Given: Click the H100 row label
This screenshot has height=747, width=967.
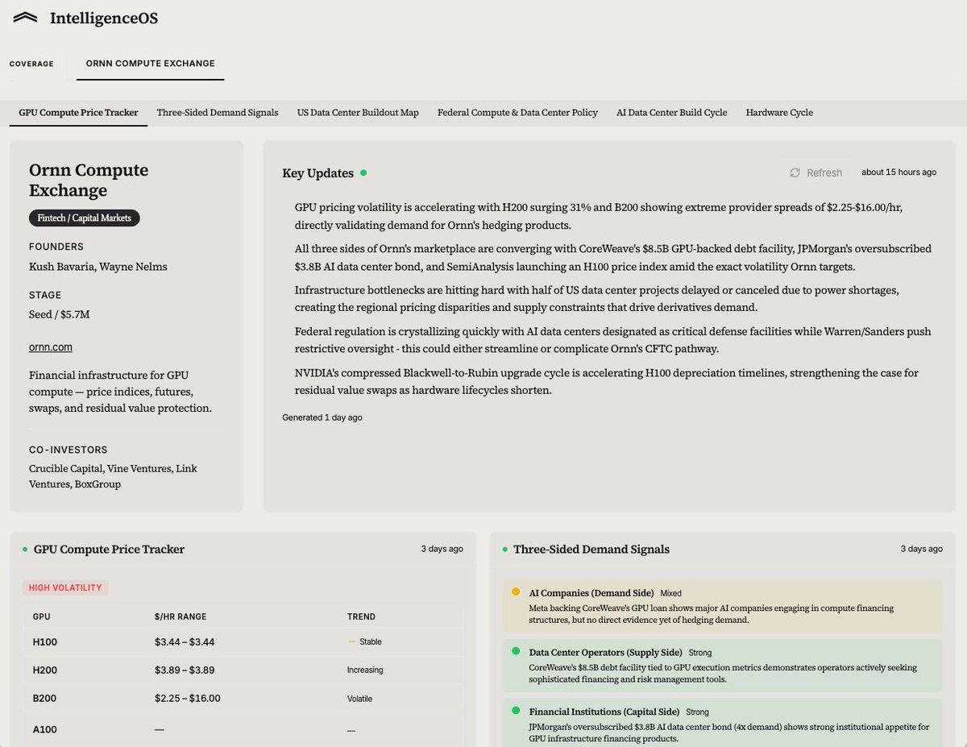Looking at the screenshot, I should tap(45, 642).
